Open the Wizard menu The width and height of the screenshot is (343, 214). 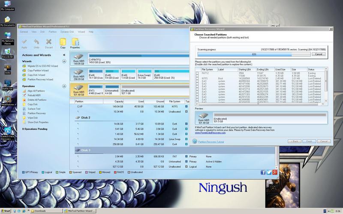tap(81, 32)
